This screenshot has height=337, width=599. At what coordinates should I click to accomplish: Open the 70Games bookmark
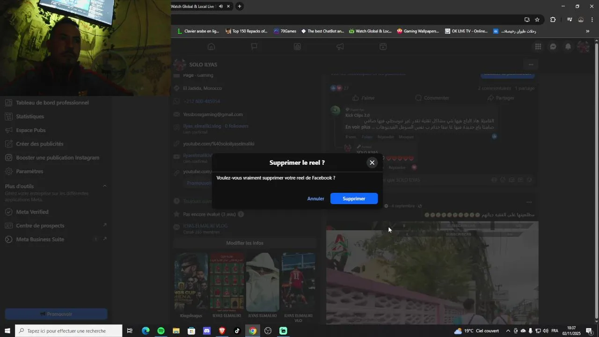[x=285, y=31]
